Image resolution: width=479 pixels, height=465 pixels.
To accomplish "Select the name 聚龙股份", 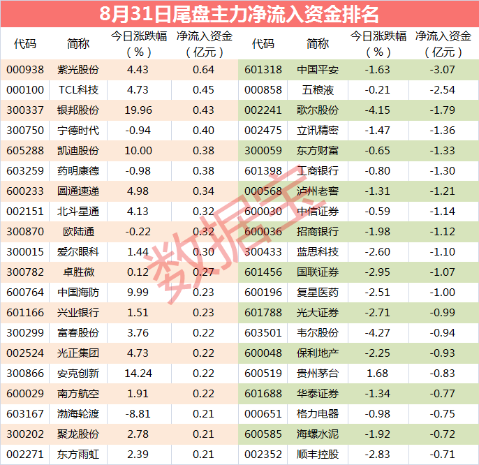I will click(78, 434).
